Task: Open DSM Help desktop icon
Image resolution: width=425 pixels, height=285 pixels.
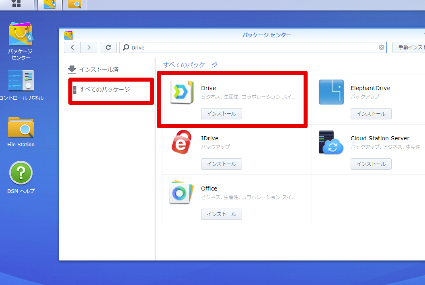Action: coord(21,177)
